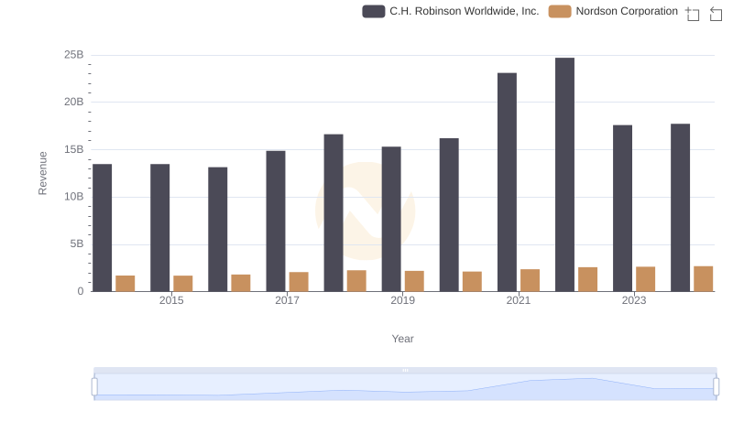Click the 2021 x-axis label
The width and height of the screenshot is (733, 422).
[x=519, y=300]
